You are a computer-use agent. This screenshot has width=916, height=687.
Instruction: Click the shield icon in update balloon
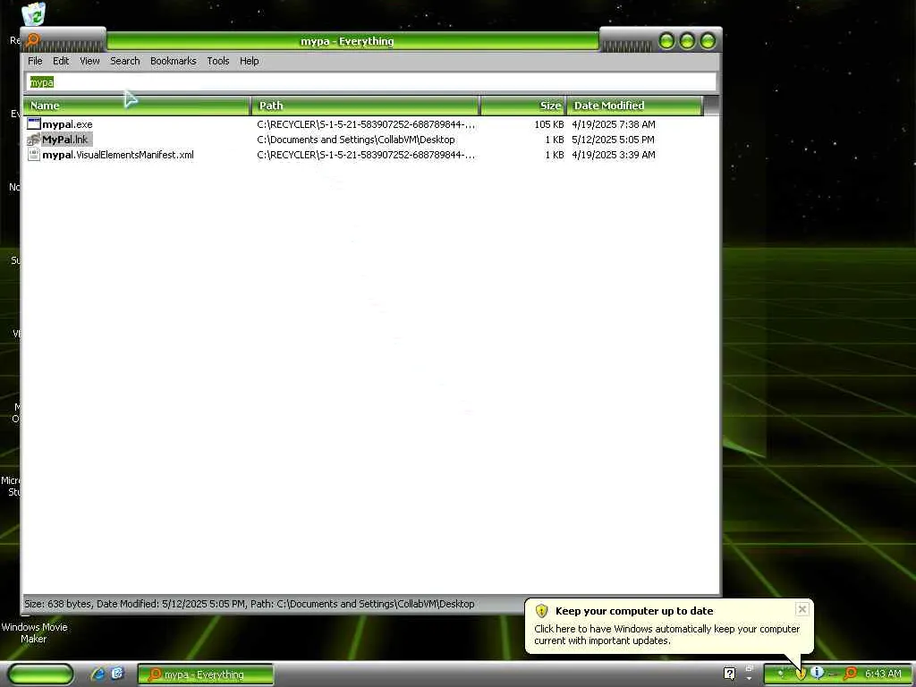coord(541,611)
